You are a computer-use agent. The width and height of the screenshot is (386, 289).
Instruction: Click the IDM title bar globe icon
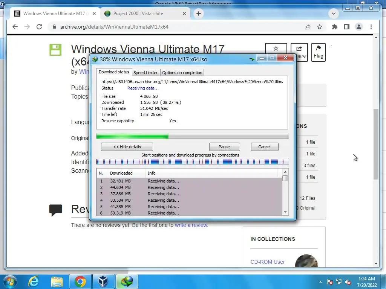95,59
